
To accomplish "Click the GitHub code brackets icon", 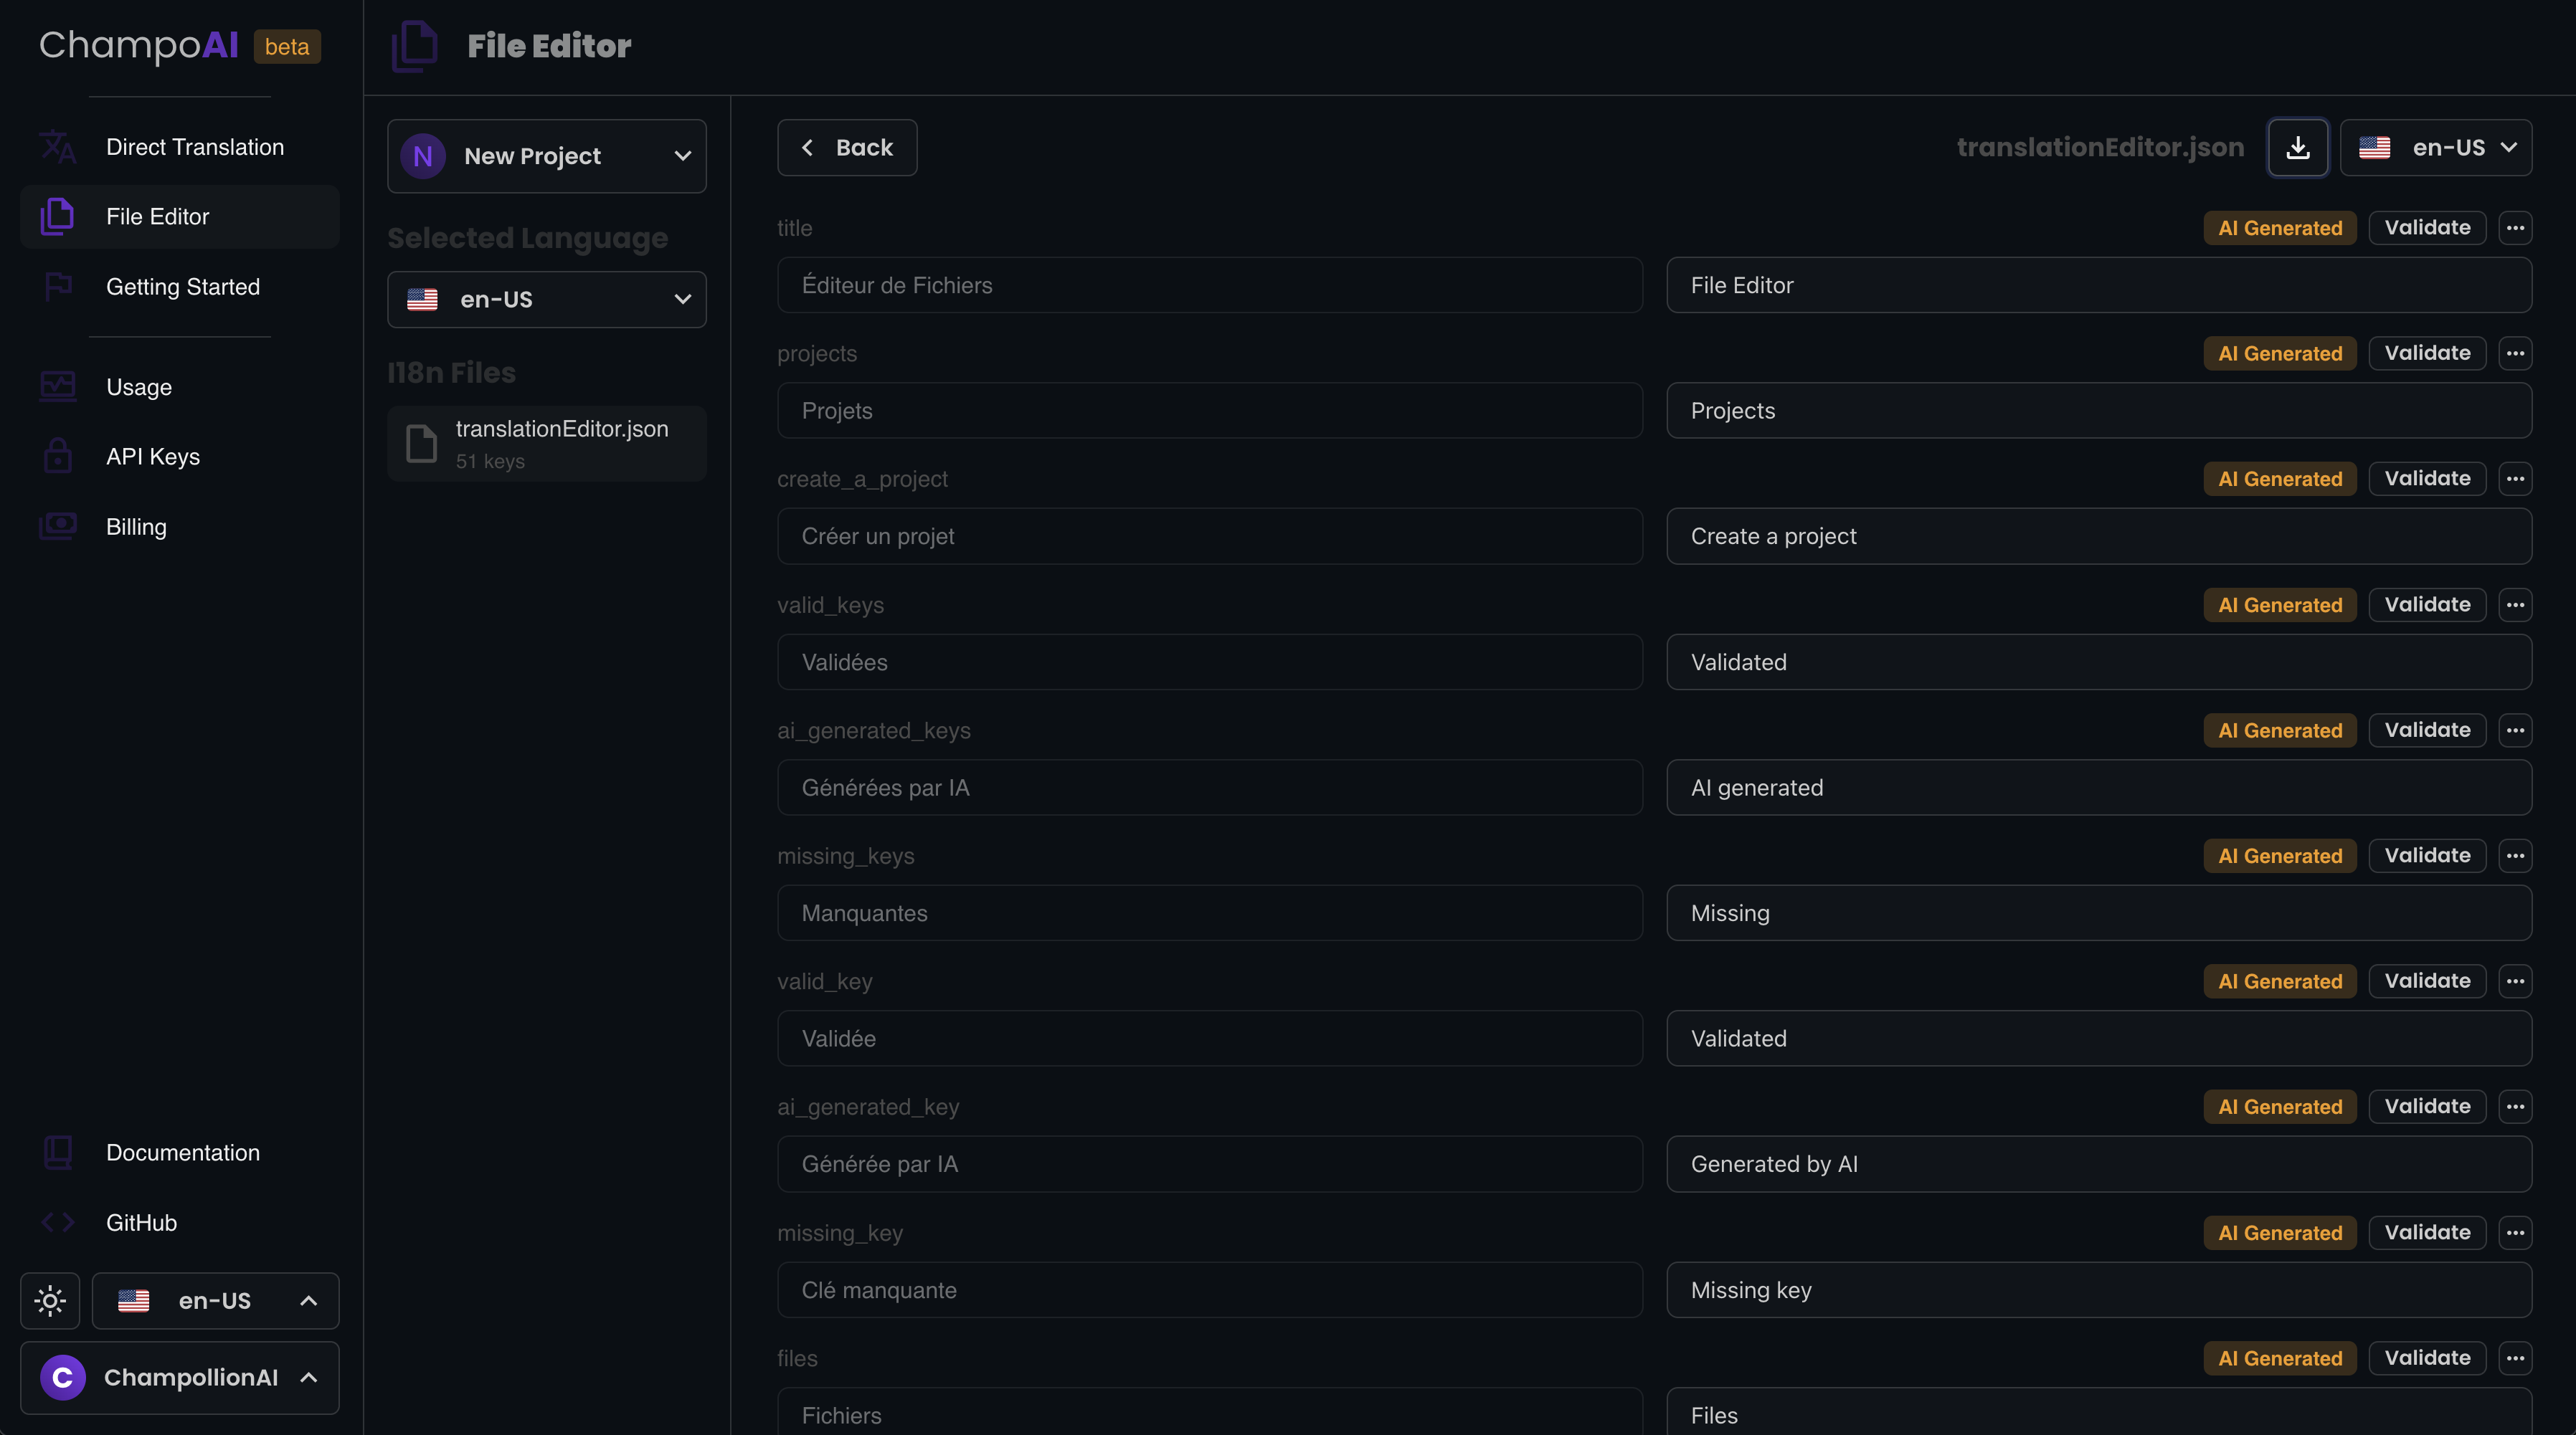I will pos(58,1222).
